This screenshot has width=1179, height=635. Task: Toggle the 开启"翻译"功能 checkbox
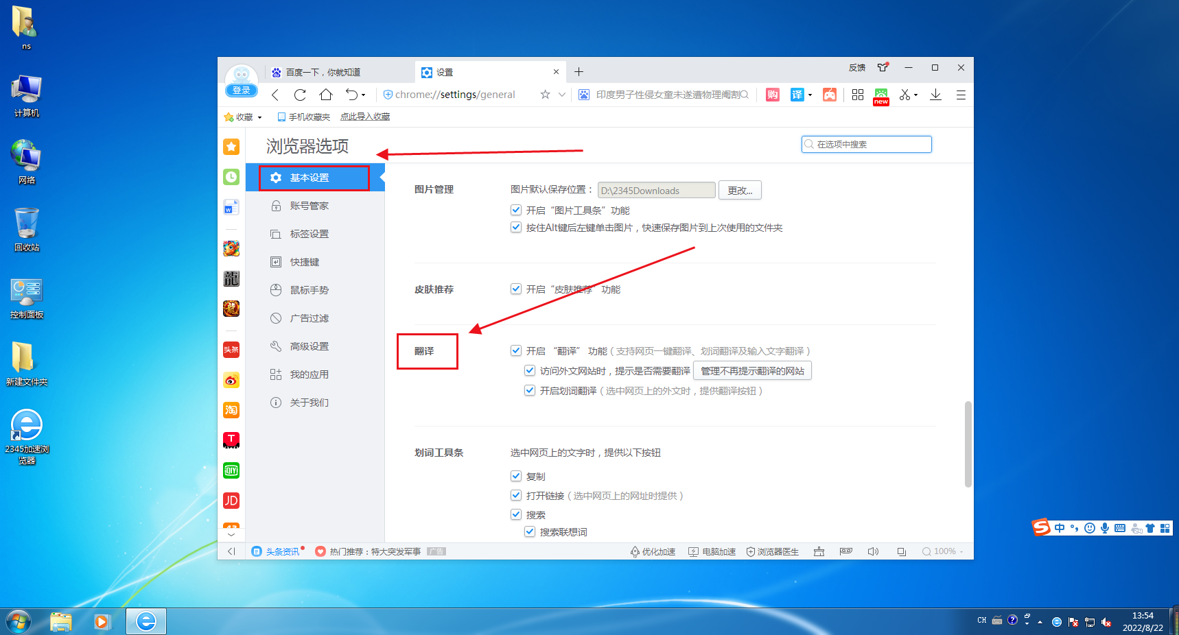516,350
